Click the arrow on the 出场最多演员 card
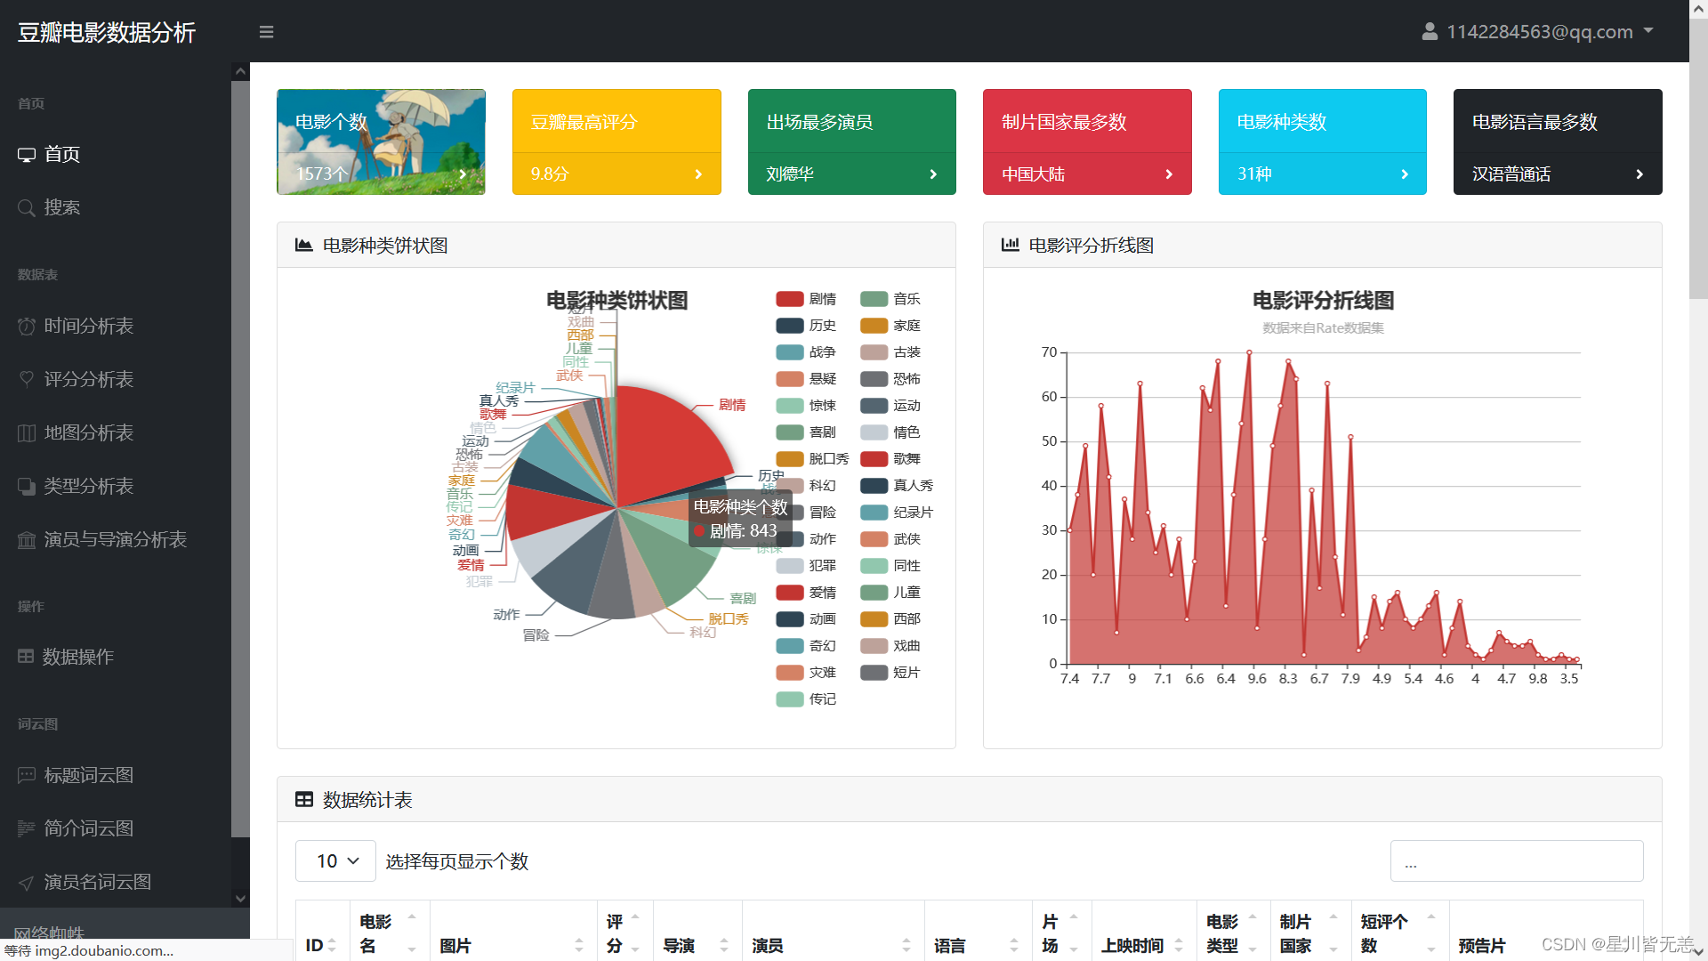The height and width of the screenshot is (961, 1708). click(933, 174)
